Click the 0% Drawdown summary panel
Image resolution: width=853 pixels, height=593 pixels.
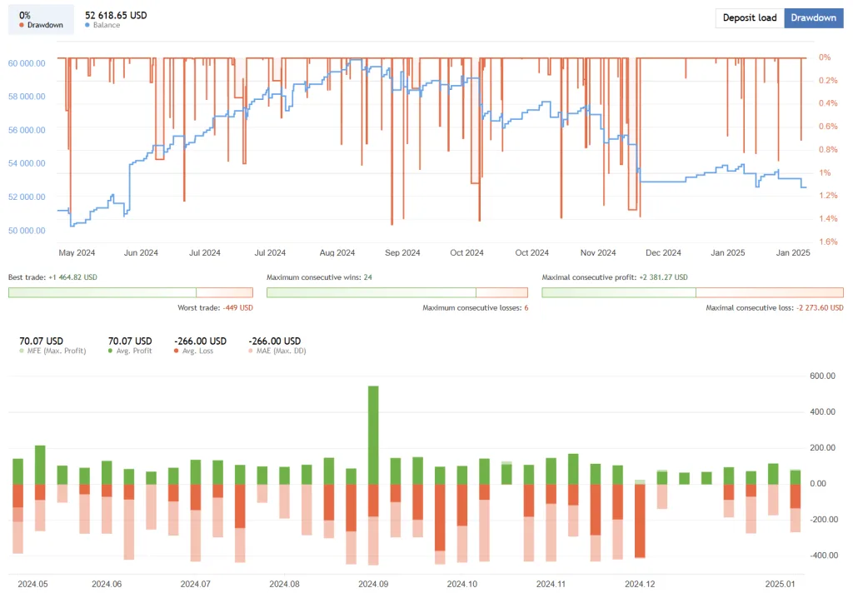40,18
